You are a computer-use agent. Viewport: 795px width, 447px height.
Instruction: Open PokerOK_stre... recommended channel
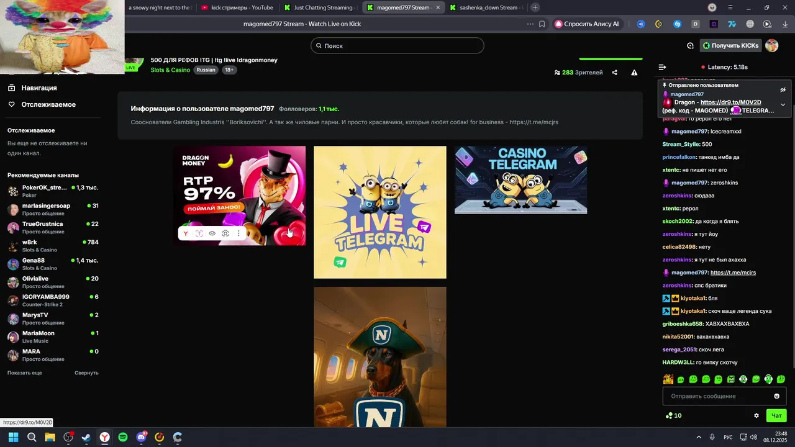(53, 191)
